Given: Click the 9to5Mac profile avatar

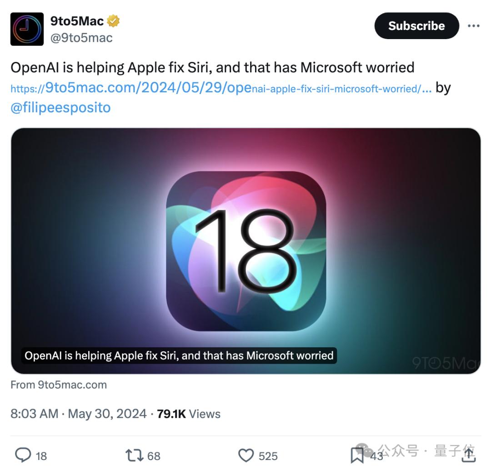Looking at the screenshot, I should point(27,29).
